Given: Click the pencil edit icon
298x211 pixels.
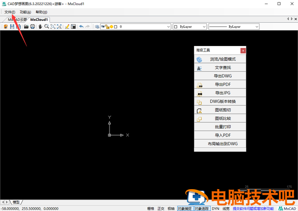Looking at the screenshot, I should pos(67,26).
